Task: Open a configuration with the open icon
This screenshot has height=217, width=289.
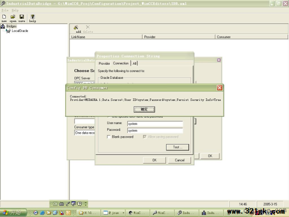Action: [13, 19]
